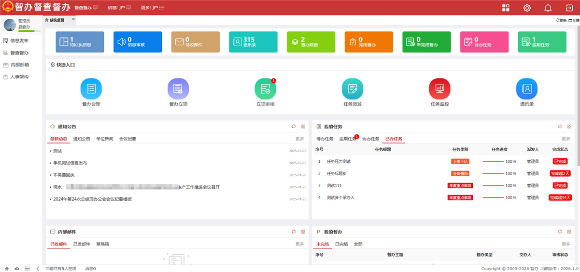
Task: Open the notification bell in header
Action: (x=548, y=8)
